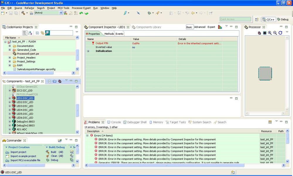Click the zoom out magnifier in Processor view
293x176 pixels.
click(275, 33)
